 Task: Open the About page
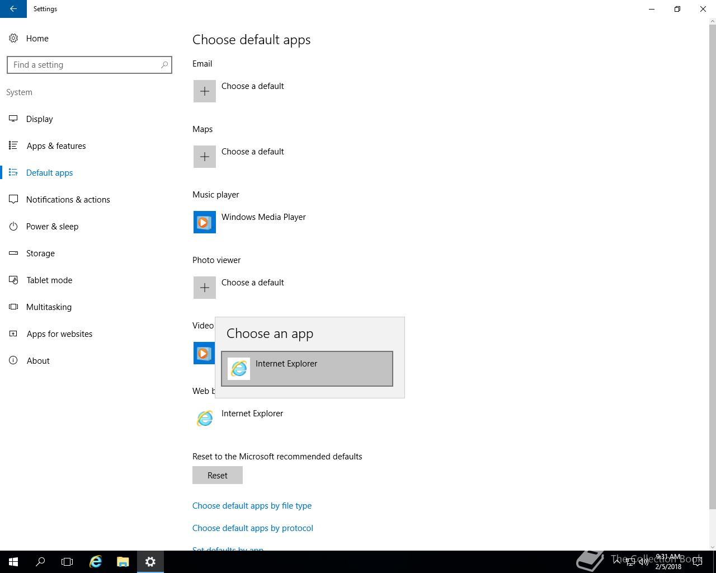[38, 361]
